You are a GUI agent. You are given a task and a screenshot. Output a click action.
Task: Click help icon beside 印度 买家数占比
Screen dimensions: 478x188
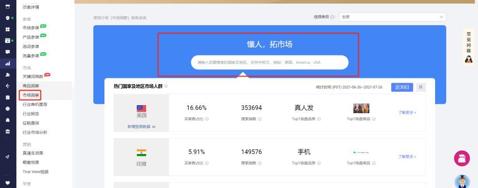(207, 163)
